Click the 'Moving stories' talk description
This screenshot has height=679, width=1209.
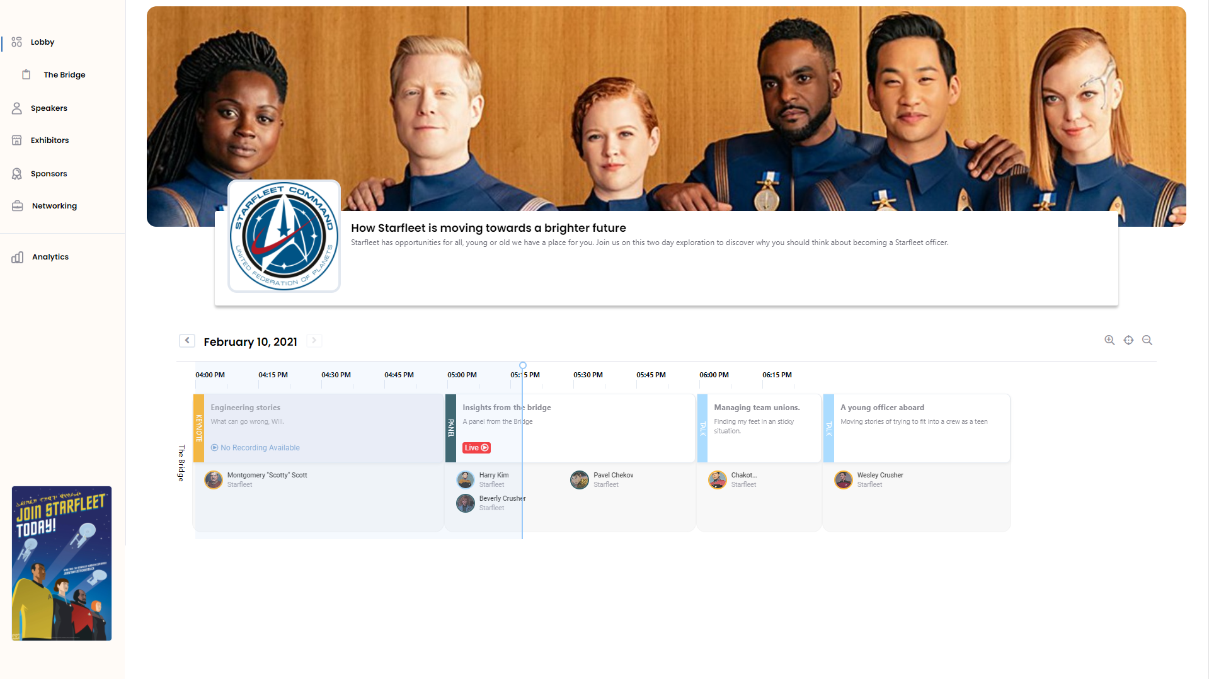[x=914, y=422]
